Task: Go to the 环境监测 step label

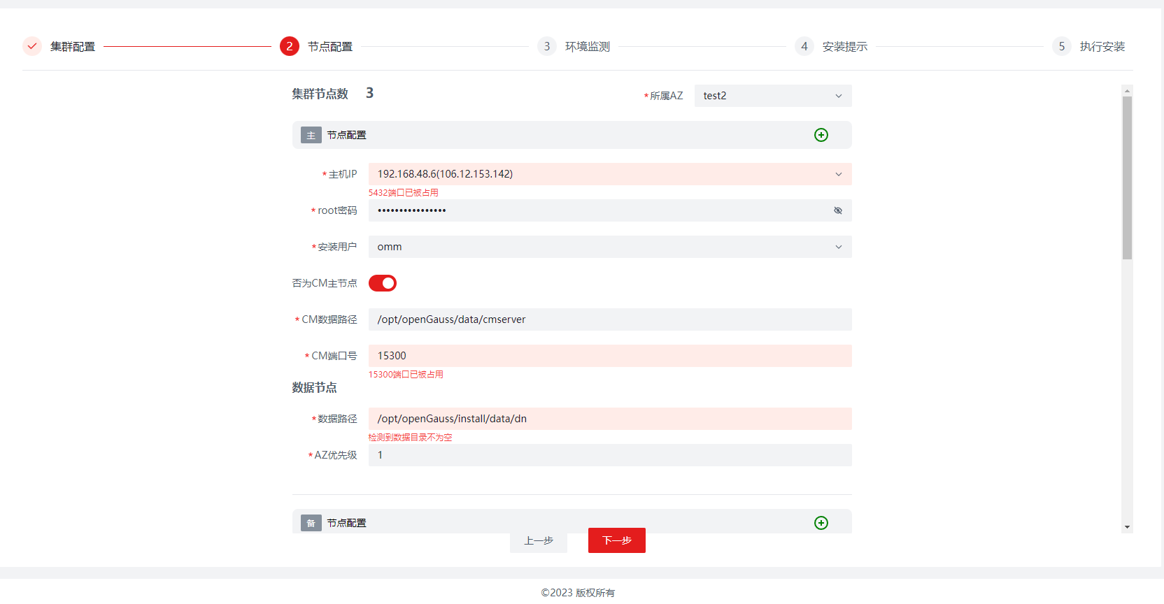Action: pos(588,46)
